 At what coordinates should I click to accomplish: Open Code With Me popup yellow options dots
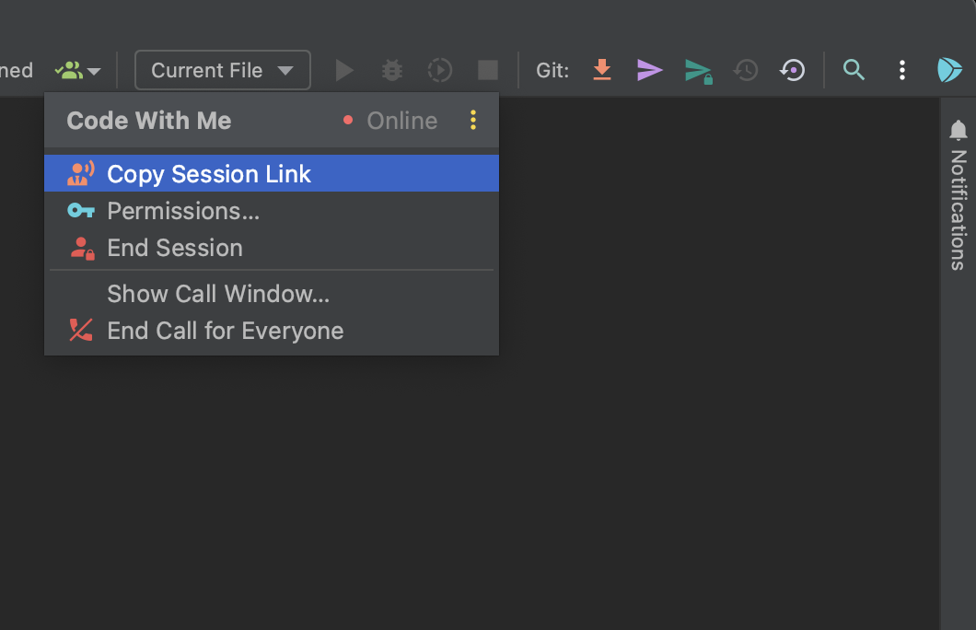point(473,120)
